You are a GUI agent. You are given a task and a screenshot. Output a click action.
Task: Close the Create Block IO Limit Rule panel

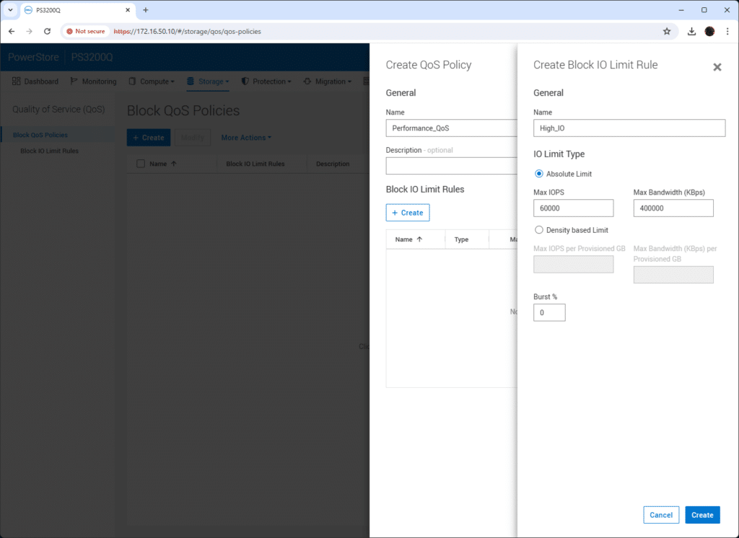tap(717, 67)
